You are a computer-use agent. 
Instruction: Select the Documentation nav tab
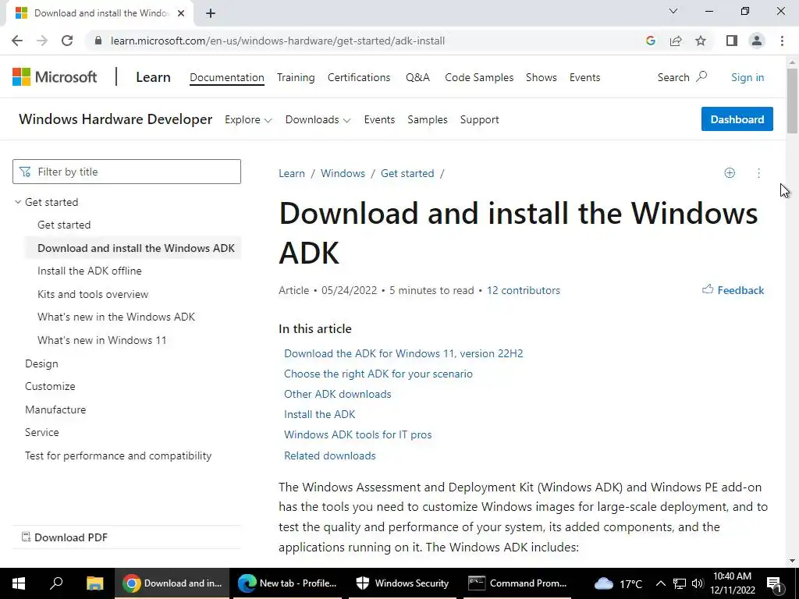click(x=227, y=77)
